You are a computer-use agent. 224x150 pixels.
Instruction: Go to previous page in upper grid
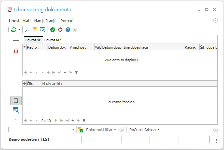(31, 72)
